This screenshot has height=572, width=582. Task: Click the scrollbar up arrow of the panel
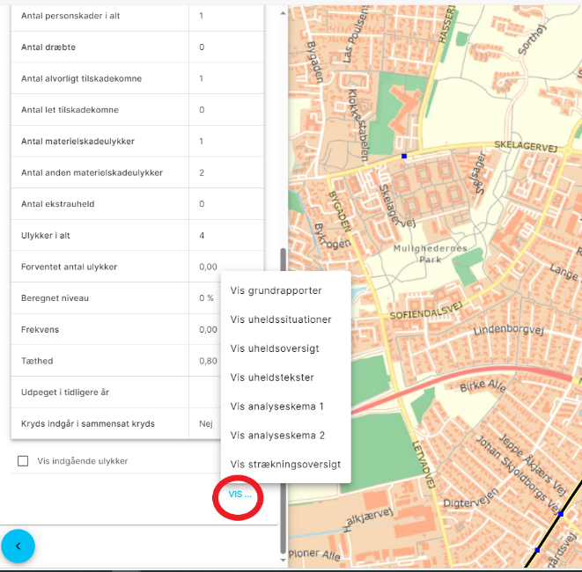(283, 13)
